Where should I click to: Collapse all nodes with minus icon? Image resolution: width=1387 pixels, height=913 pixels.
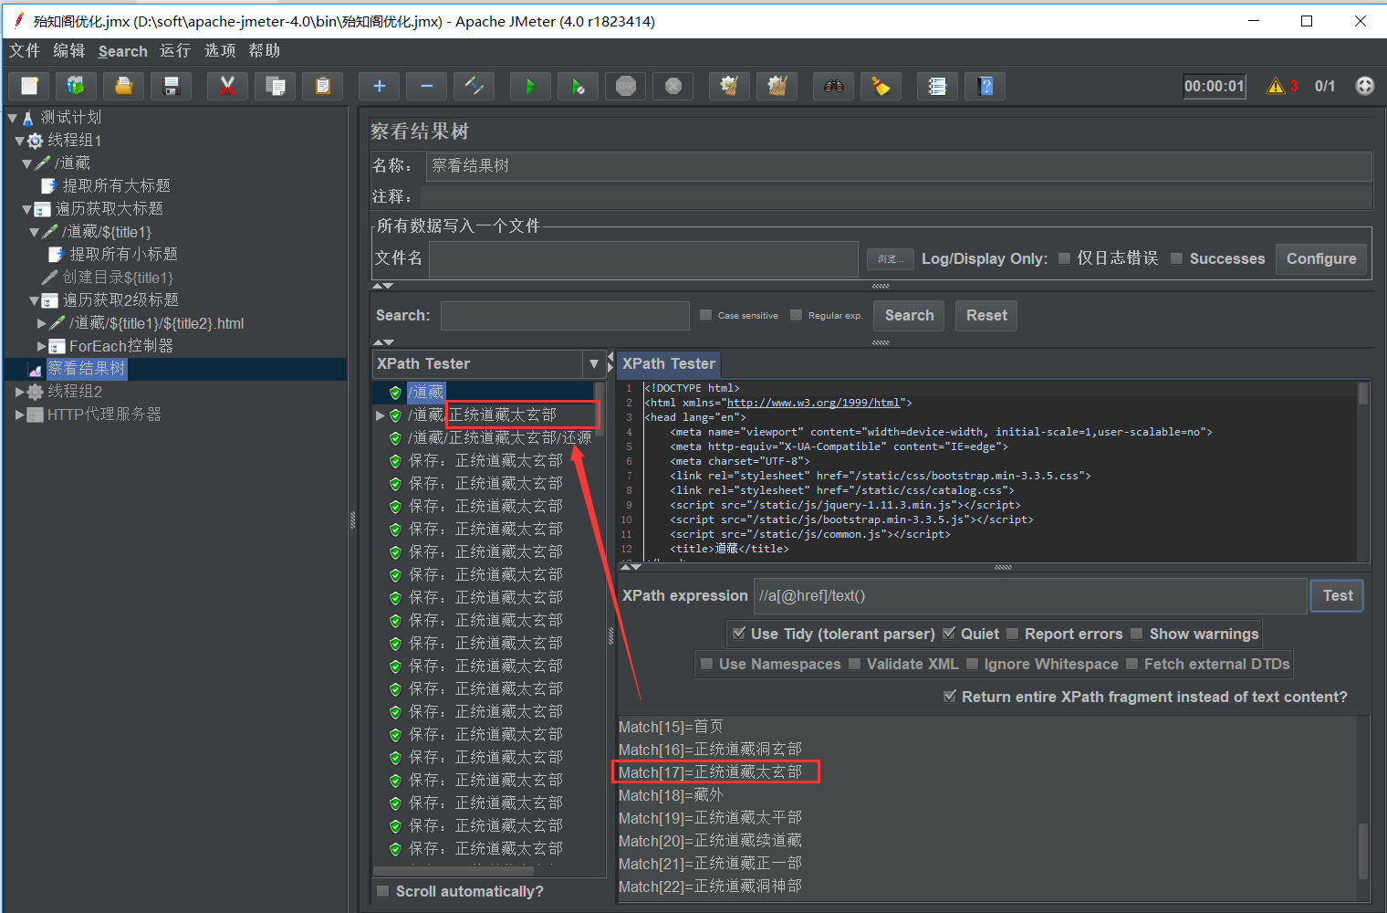tap(426, 86)
